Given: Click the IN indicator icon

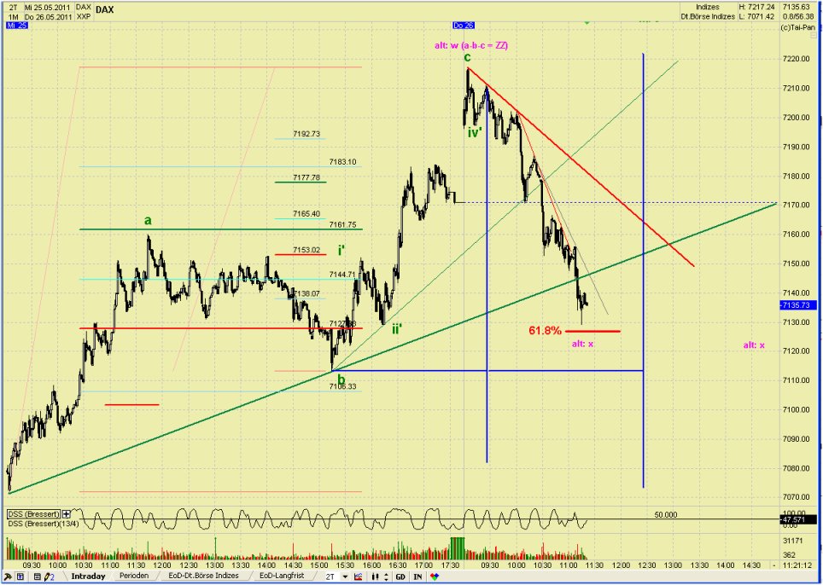Looking at the screenshot, I should 417,576.
